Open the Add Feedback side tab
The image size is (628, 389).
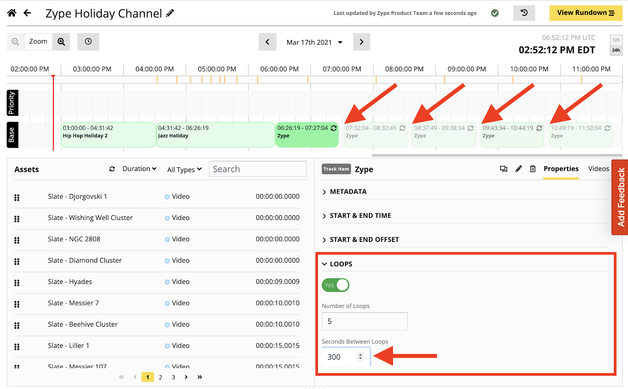click(620, 197)
